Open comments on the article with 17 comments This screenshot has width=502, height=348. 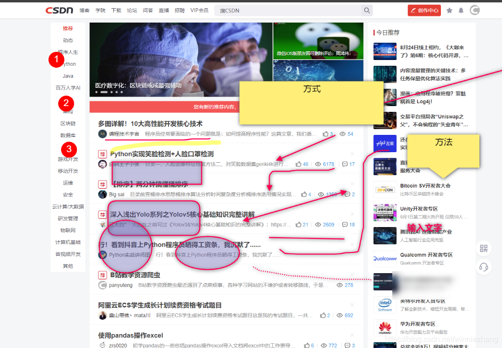[x=345, y=164]
